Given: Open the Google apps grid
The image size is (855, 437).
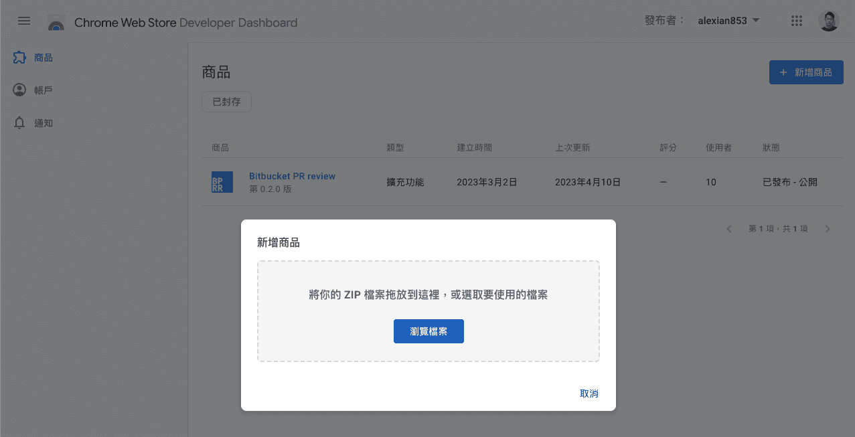Looking at the screenshot, I should click(796, 21).
